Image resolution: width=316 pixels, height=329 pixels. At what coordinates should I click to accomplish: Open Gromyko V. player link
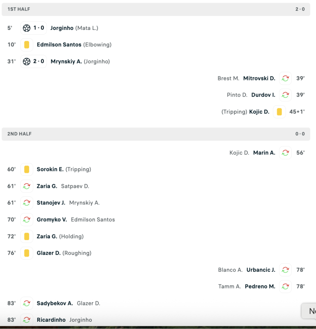click(52, 219)
